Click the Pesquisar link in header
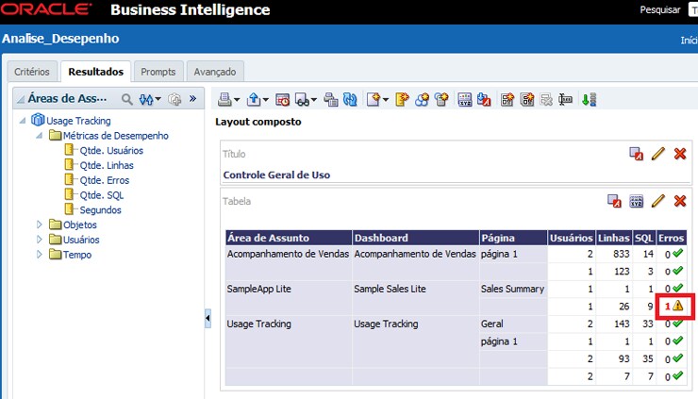The width and height of the screenshot is (698, 399). pyautogui.click(x=659, y=10)
